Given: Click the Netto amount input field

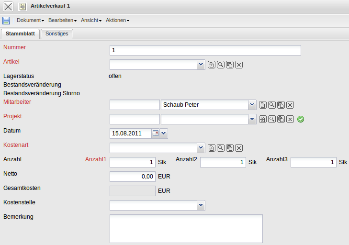Looking at the screenshot, I should (x=133, y=177).
